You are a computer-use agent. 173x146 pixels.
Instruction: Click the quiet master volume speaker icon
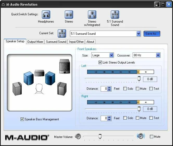click(x=78, y=136)
